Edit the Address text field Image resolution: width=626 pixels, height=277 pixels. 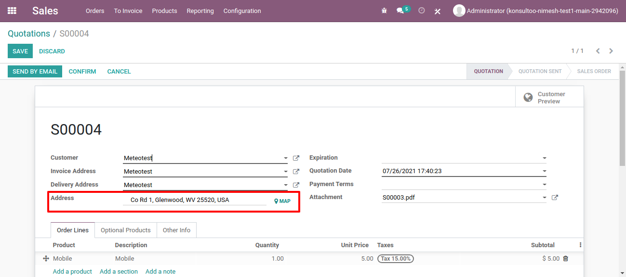click(195, 200)
